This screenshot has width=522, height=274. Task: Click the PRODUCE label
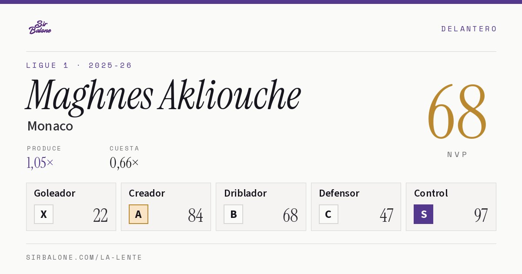44,148
